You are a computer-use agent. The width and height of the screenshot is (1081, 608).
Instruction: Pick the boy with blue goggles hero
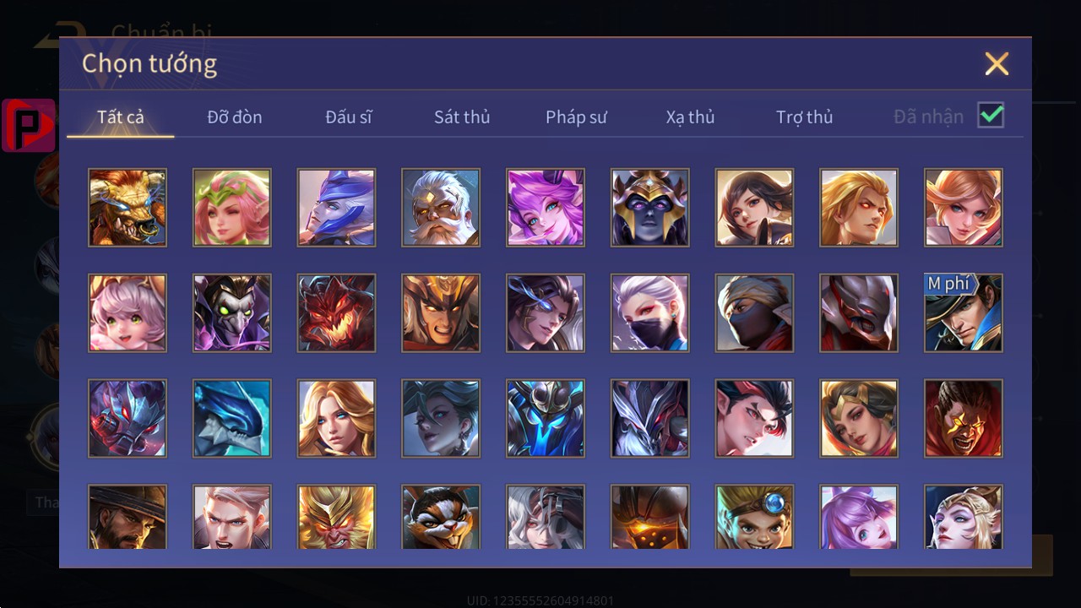(754, 517)
